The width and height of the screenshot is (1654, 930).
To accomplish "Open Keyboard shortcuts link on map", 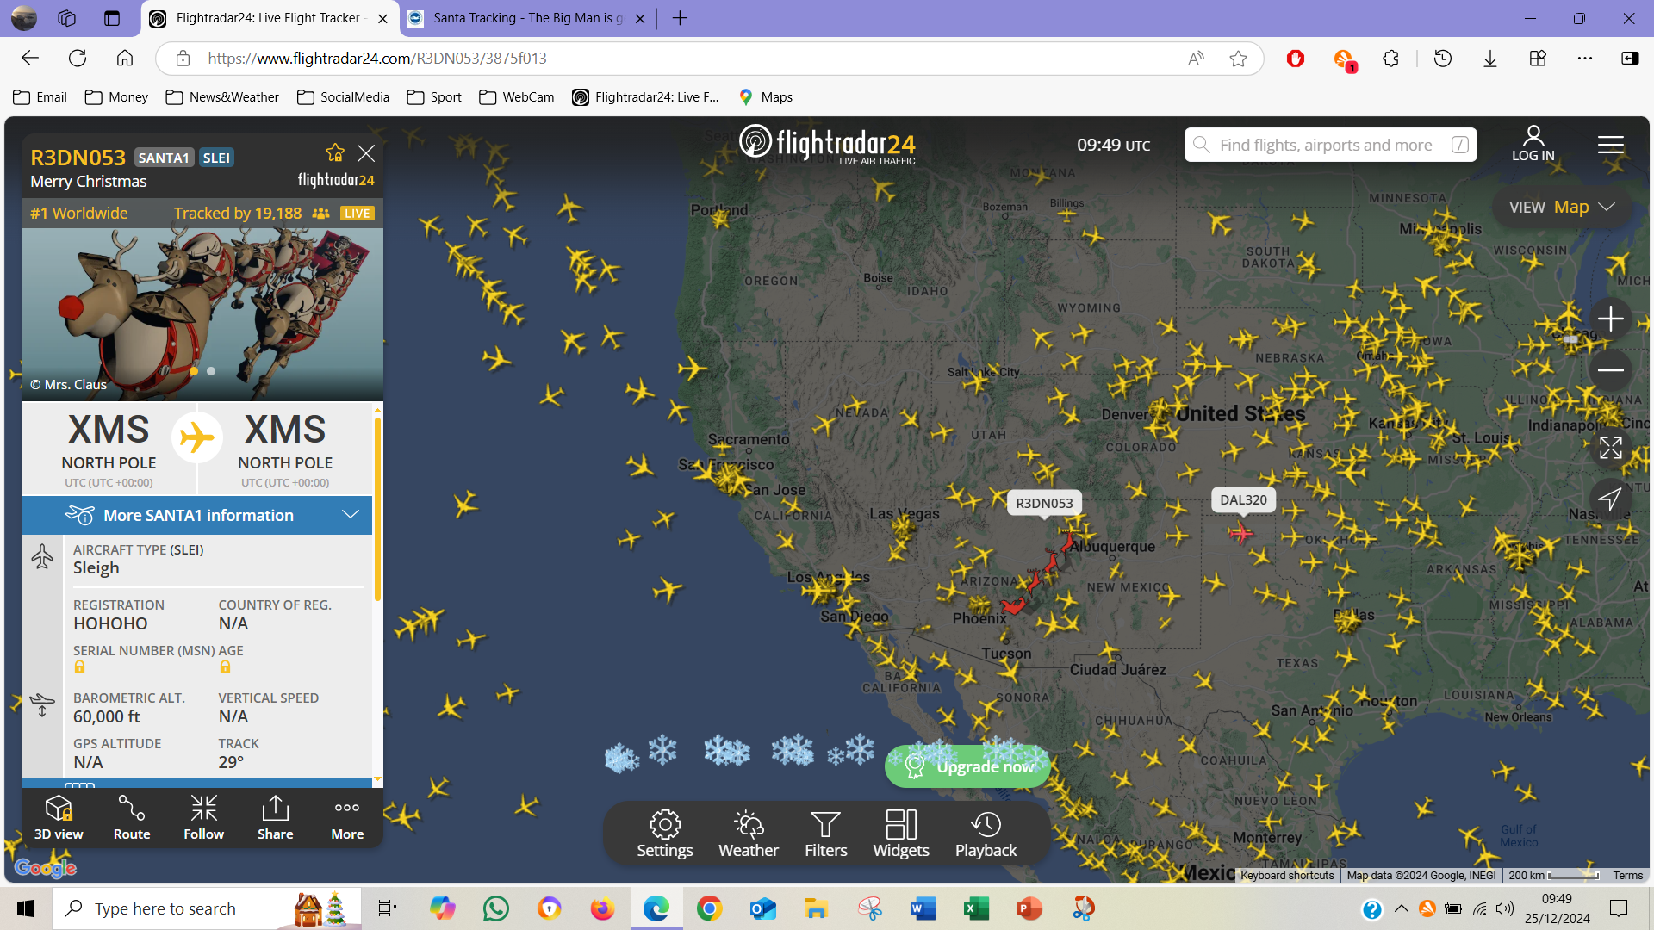I will point(1287,875).
